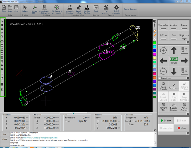Enable the FixedStep checkbox
This screenshot has width=191, height=148.
tap(160, 78)
